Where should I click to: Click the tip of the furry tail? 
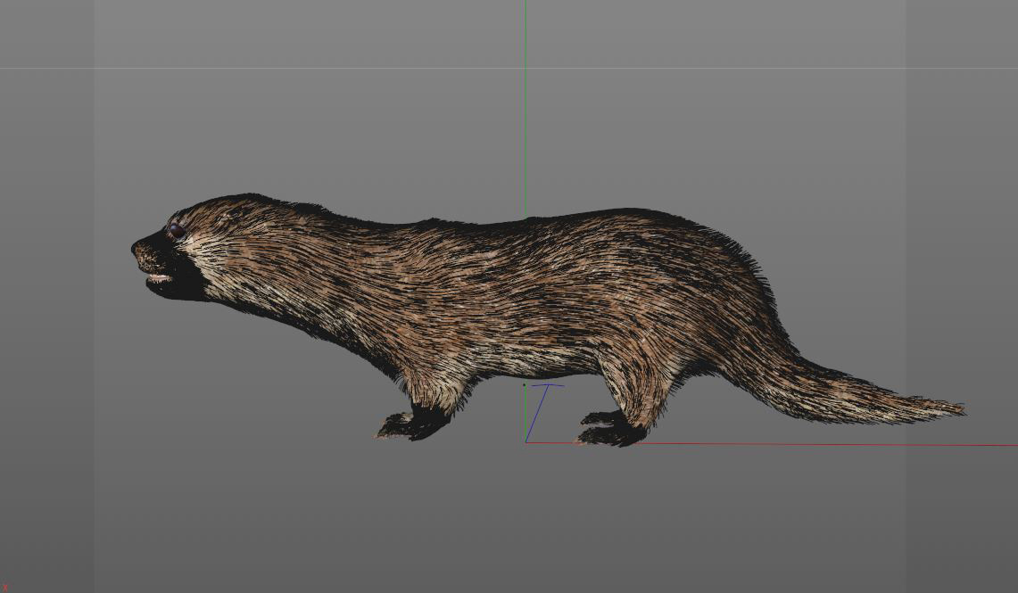956,409
